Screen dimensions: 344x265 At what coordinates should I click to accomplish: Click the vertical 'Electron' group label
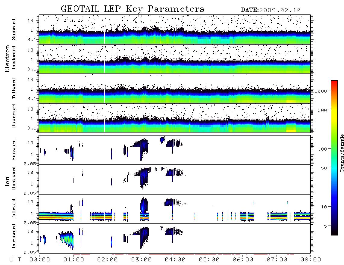pos(7,59)
